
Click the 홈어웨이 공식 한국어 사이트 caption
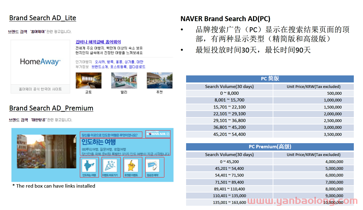coord(40,89)
